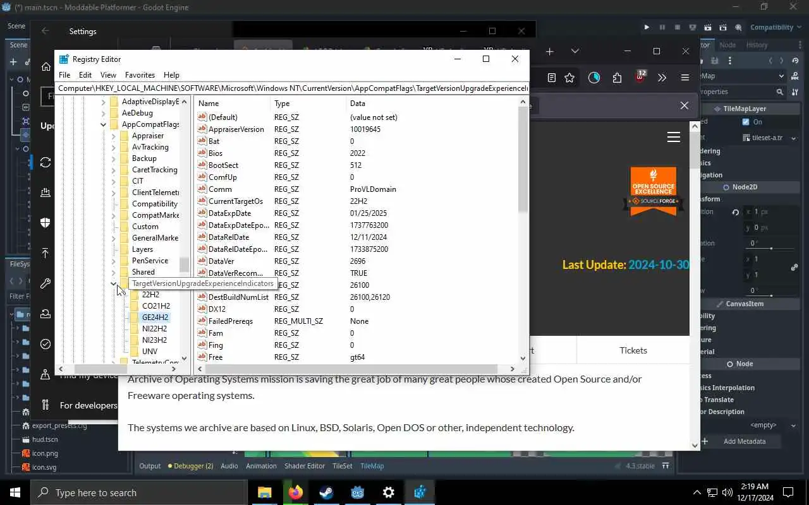
Task: Click Settings Home icon in sidebar
Action: pos(46,67)
